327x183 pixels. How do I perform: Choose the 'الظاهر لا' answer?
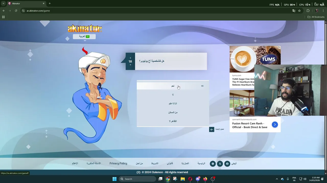tap(173, 121)
